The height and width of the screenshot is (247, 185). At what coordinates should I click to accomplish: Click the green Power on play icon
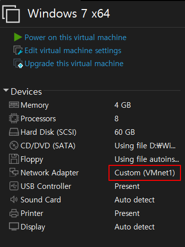click(18, 37)
